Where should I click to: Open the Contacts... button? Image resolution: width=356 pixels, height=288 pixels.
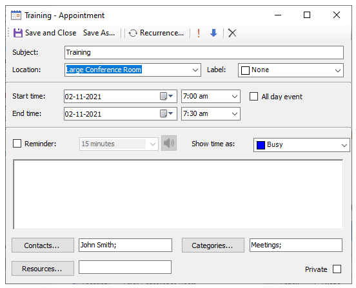43,245
